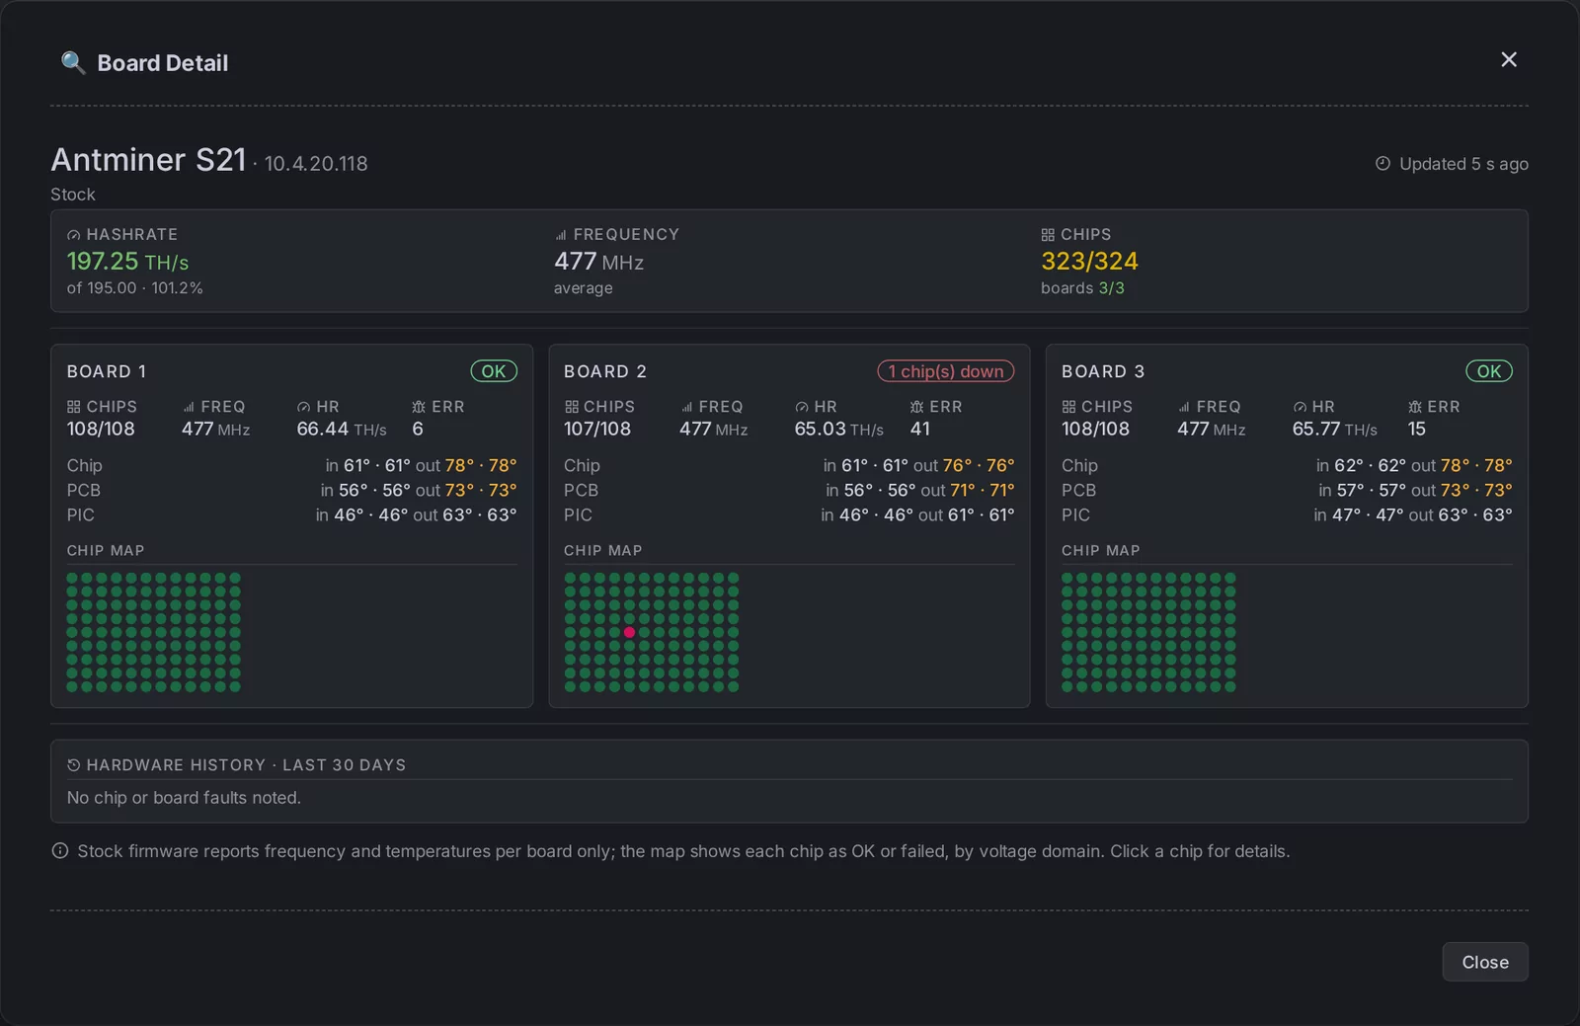Screen dimensions: 1580x1026
Task: Click the Board 2 ERR bug icon
Action: (x=916, y=407)
